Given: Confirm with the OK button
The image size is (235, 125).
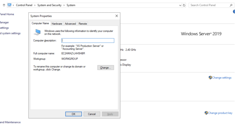Looking at the screenshot, I should (73, 114).
